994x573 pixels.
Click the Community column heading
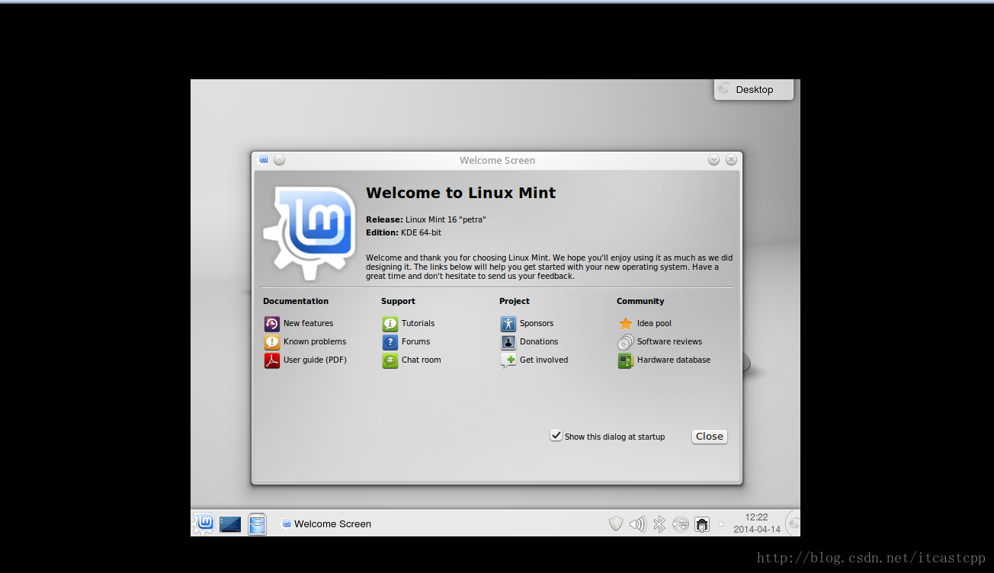640,301
